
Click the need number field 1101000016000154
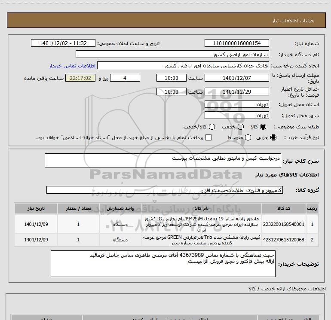236,43
